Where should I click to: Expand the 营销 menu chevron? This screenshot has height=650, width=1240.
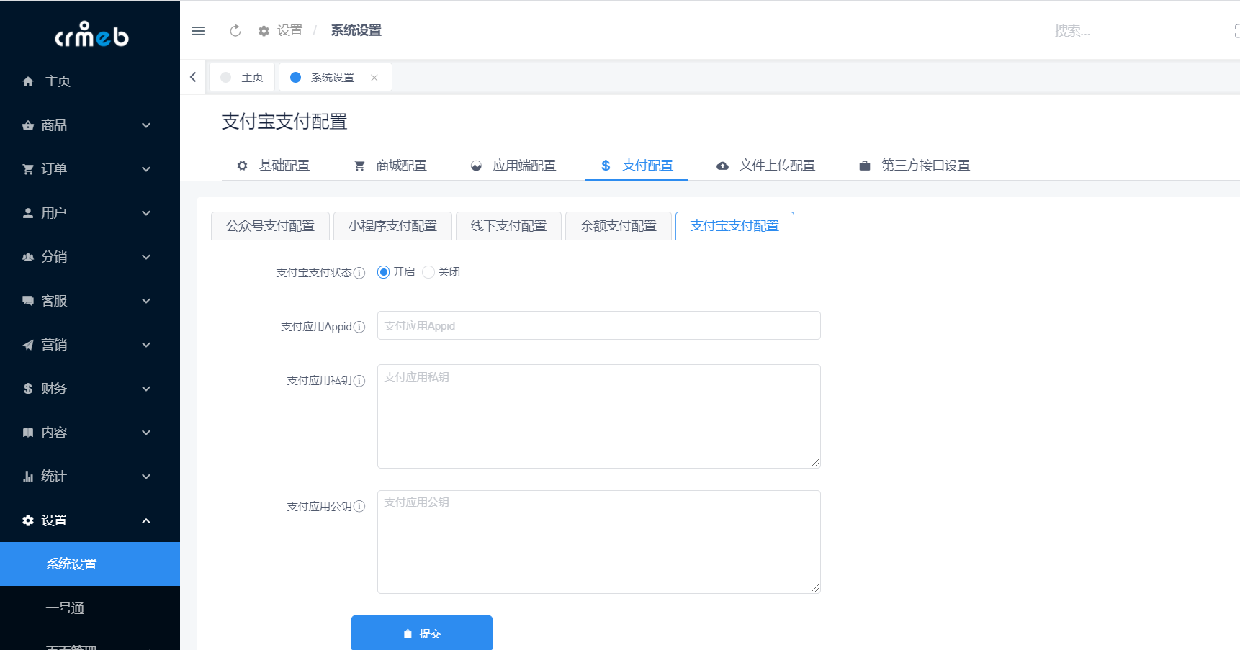(x=146, y=345)
